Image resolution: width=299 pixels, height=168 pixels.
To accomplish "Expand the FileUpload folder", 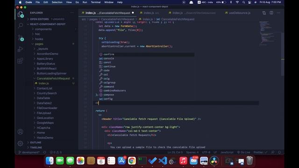I will (x=44, y=113).
